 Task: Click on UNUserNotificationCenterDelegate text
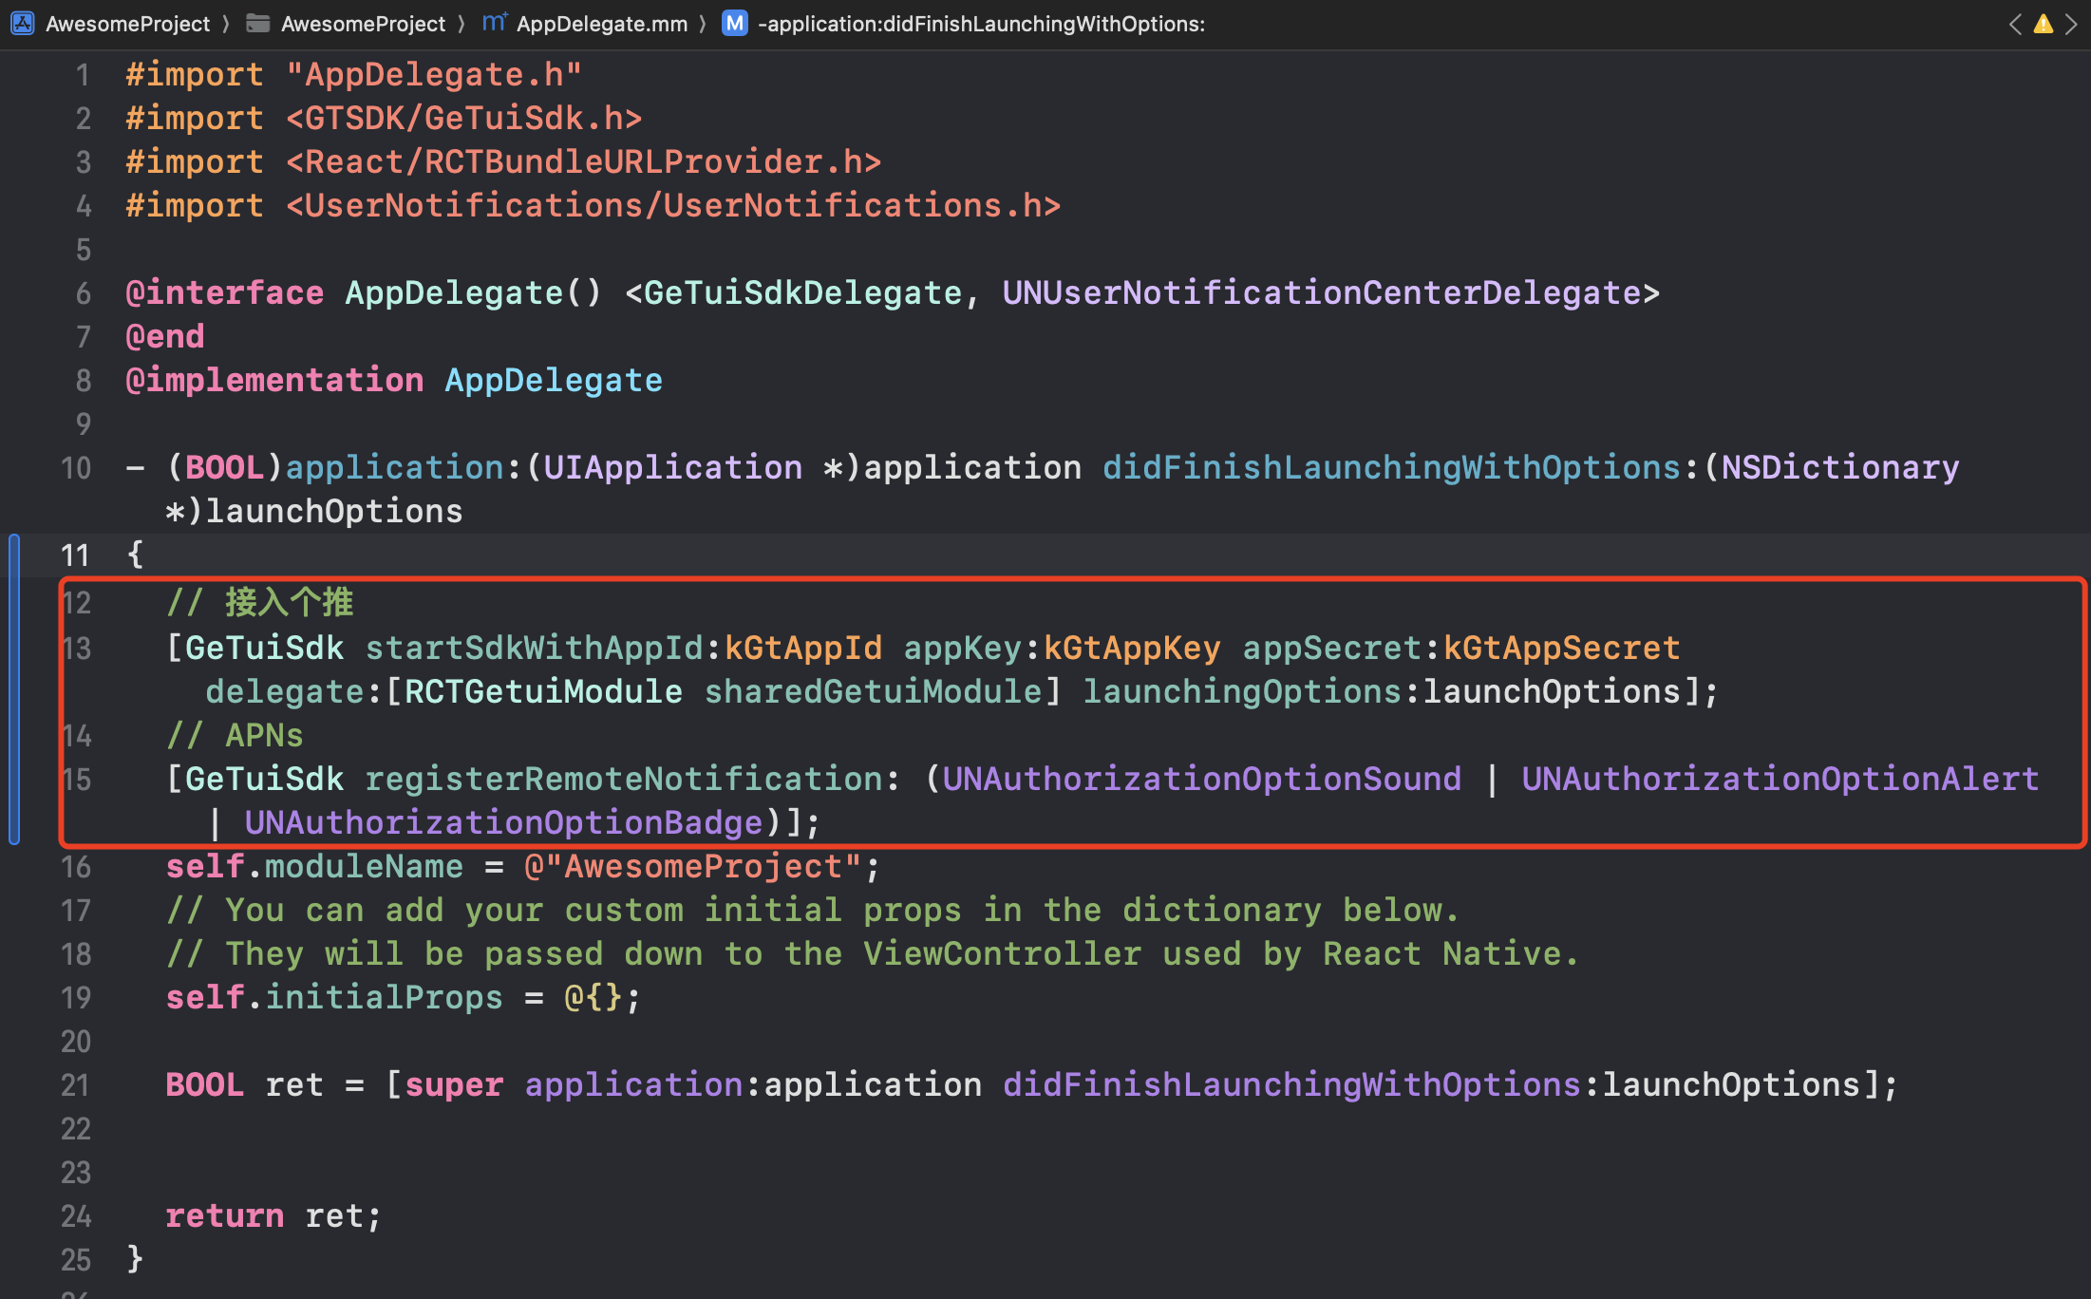(x=1321, y=292)
